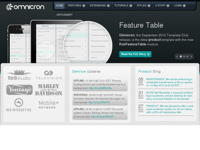The image size is (200, 150).
Task: Click the RESTORED 29.08.10 service update box
Action: point(100,99)
